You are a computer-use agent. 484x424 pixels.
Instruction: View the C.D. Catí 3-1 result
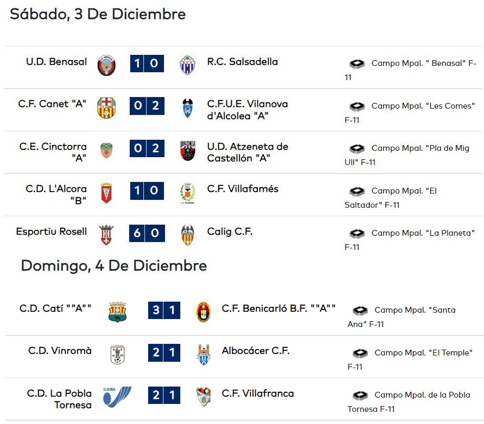(x=164, y=310)
